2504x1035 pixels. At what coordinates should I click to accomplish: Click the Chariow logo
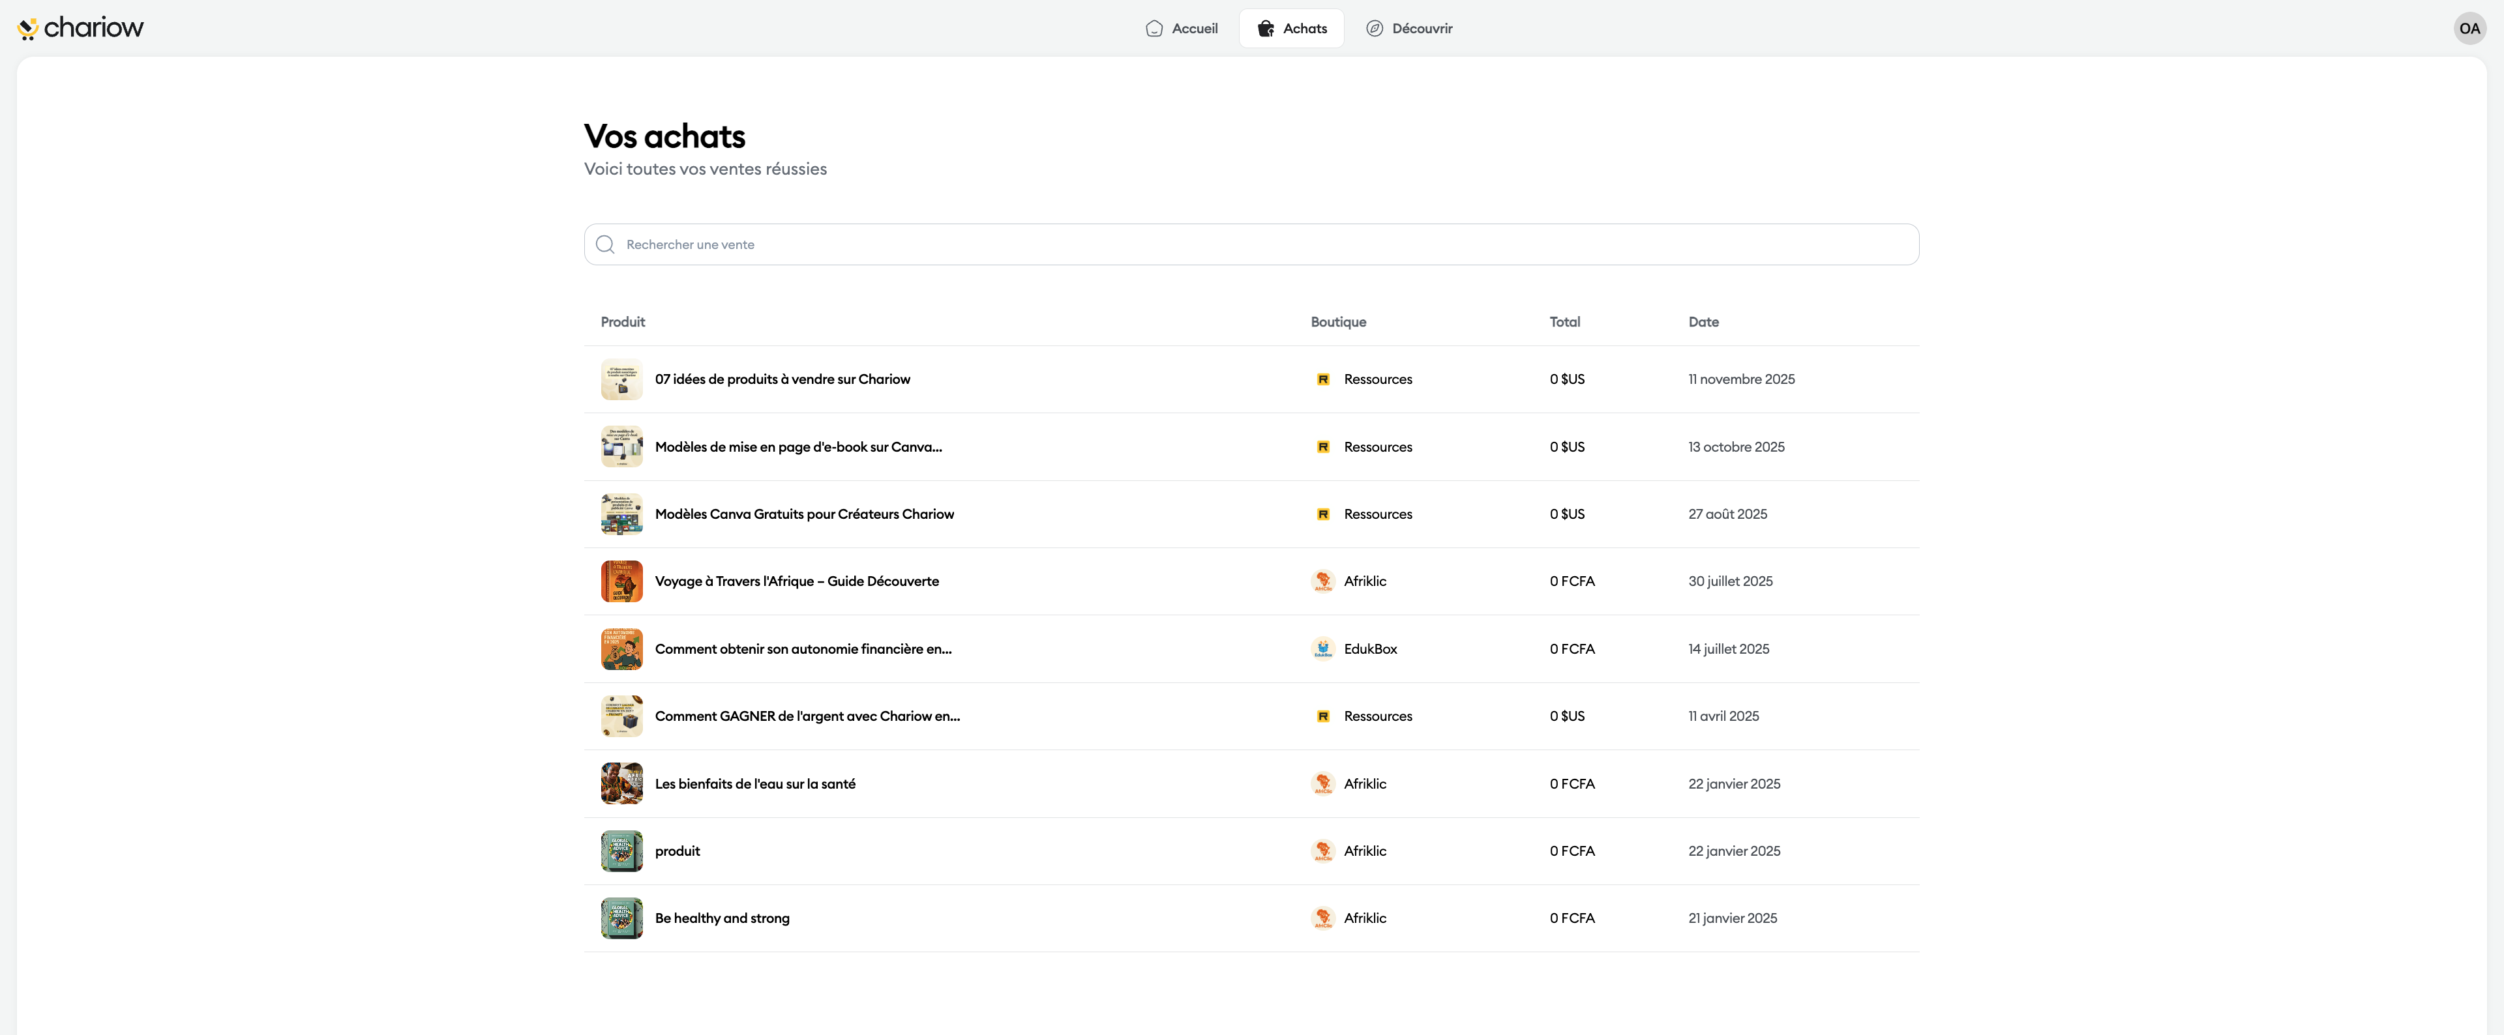(x=80, y=27)
